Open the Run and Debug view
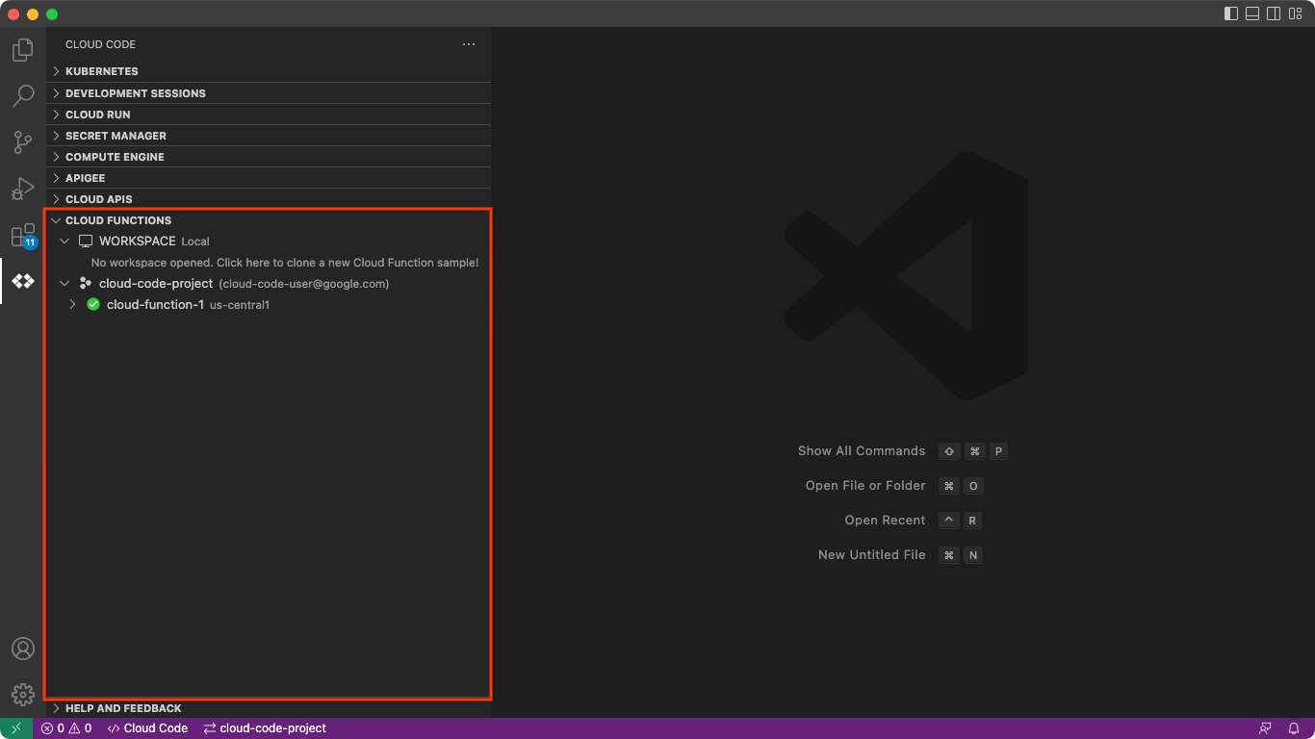The width and height of the screenshot is (1315, 739). [x=23, y=189]
